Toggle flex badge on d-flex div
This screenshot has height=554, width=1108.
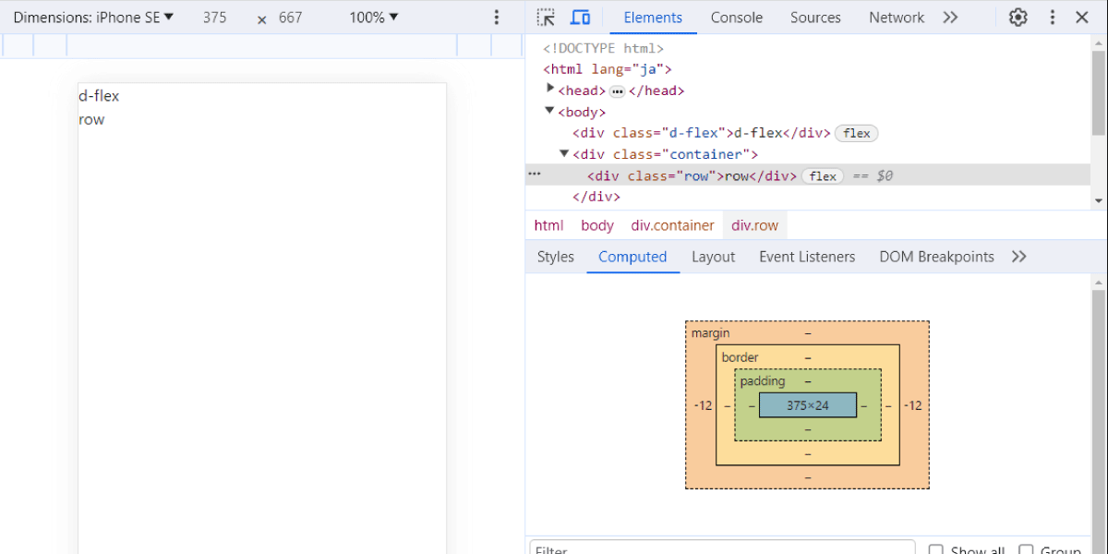(857, 134)
